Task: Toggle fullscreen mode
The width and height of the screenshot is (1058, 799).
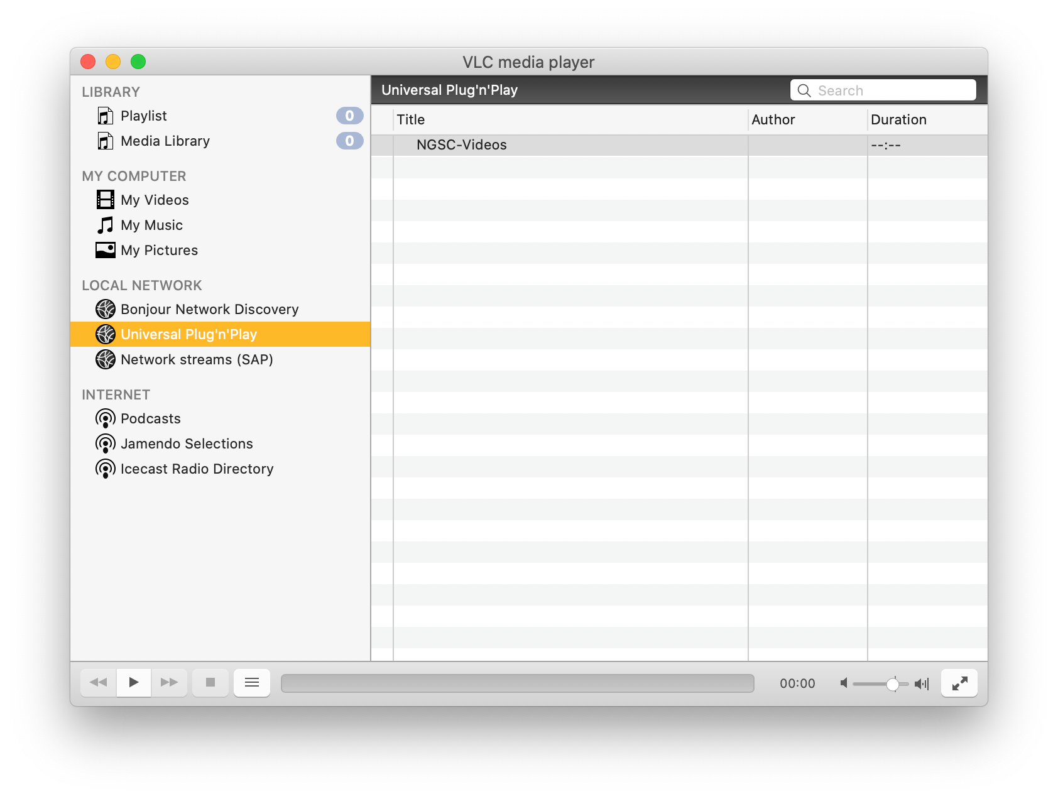Action: point(959,683)
